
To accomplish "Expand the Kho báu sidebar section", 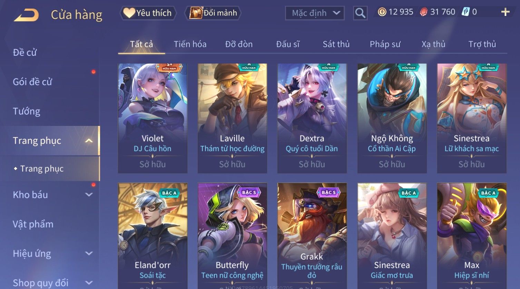I will click(x=89, y=195).
